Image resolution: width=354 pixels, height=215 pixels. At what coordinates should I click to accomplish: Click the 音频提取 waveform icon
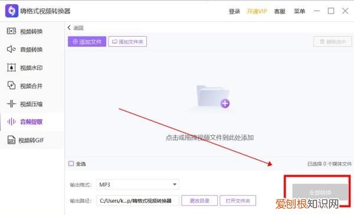(11, 122)
